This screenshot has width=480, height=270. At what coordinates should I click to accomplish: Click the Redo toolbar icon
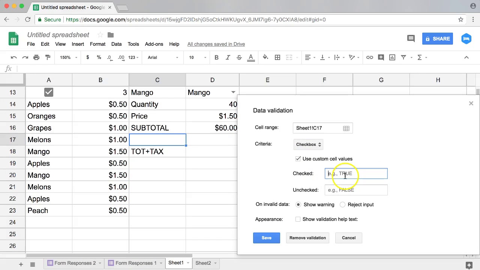point(25,57)
